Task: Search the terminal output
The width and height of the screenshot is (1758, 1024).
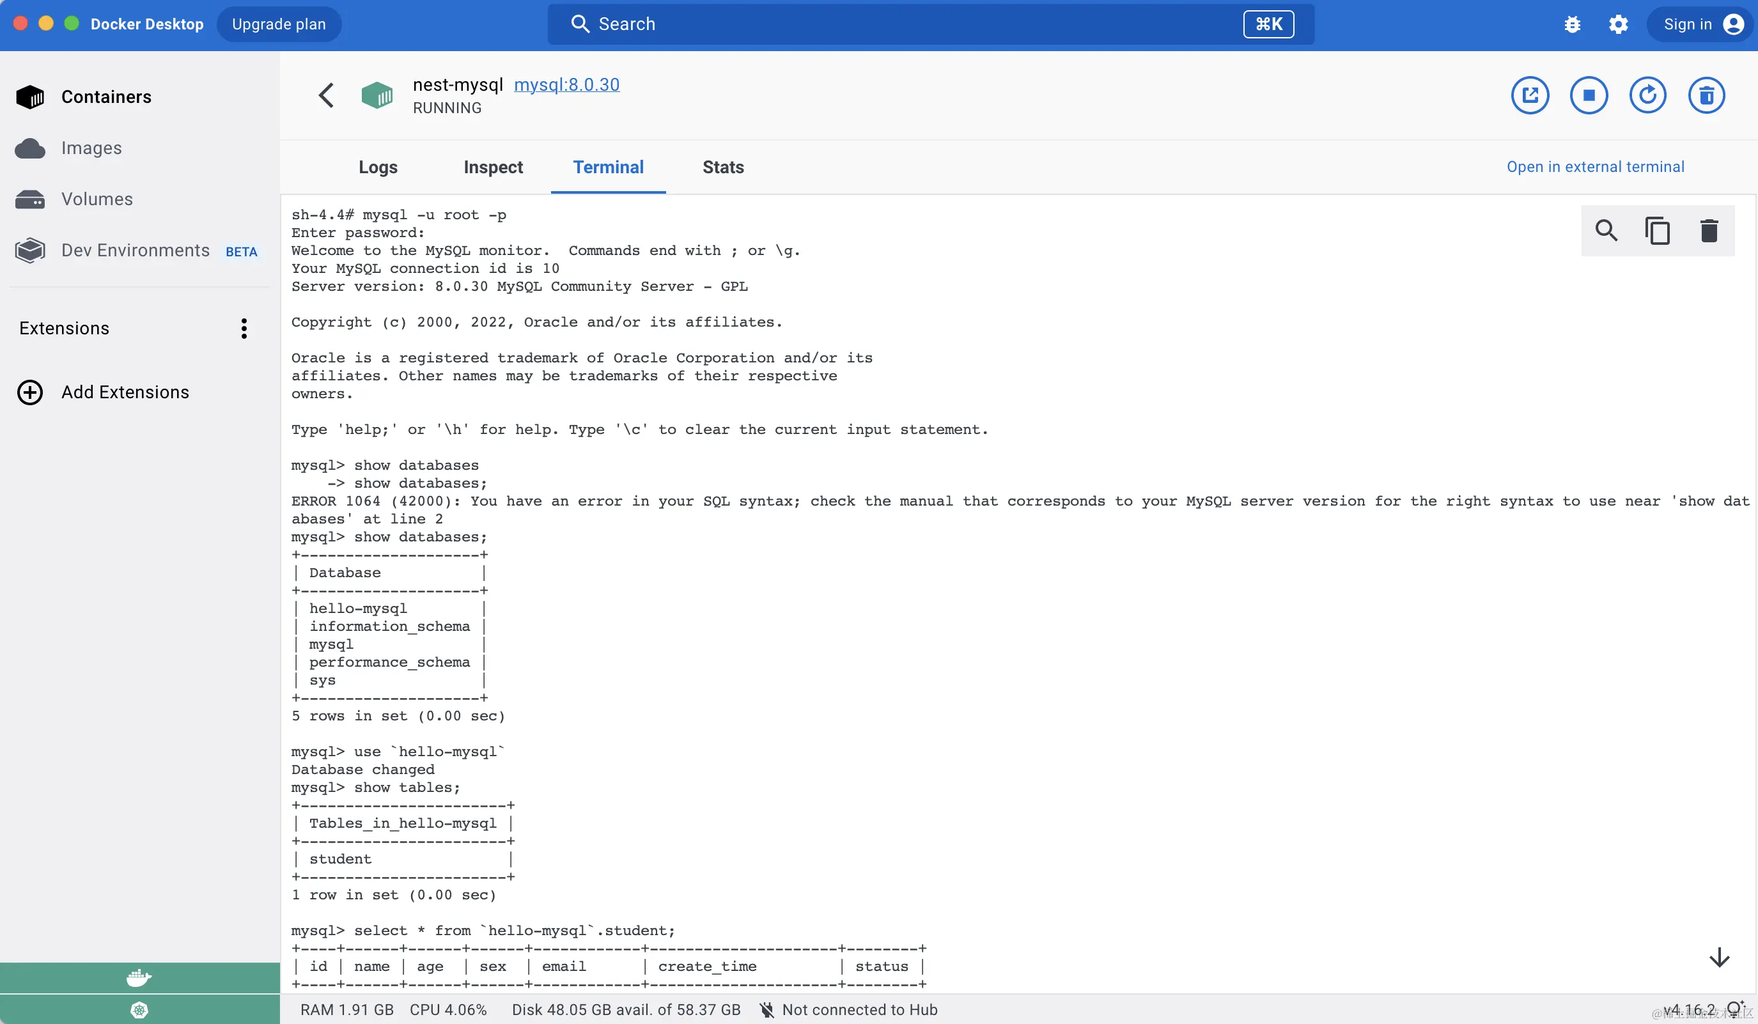Action: [1606, 230]
